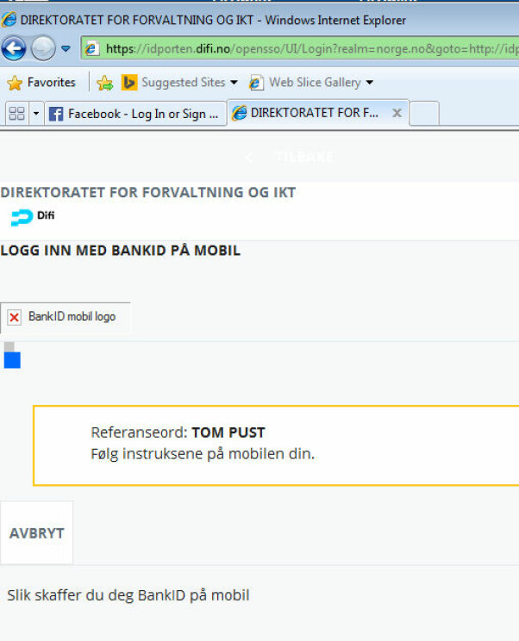This screenshot has width=519, height=641.
Task: Click the LOGG INN MED BANKID PÅ MOBIL heading
Action: tap(120, 250)
